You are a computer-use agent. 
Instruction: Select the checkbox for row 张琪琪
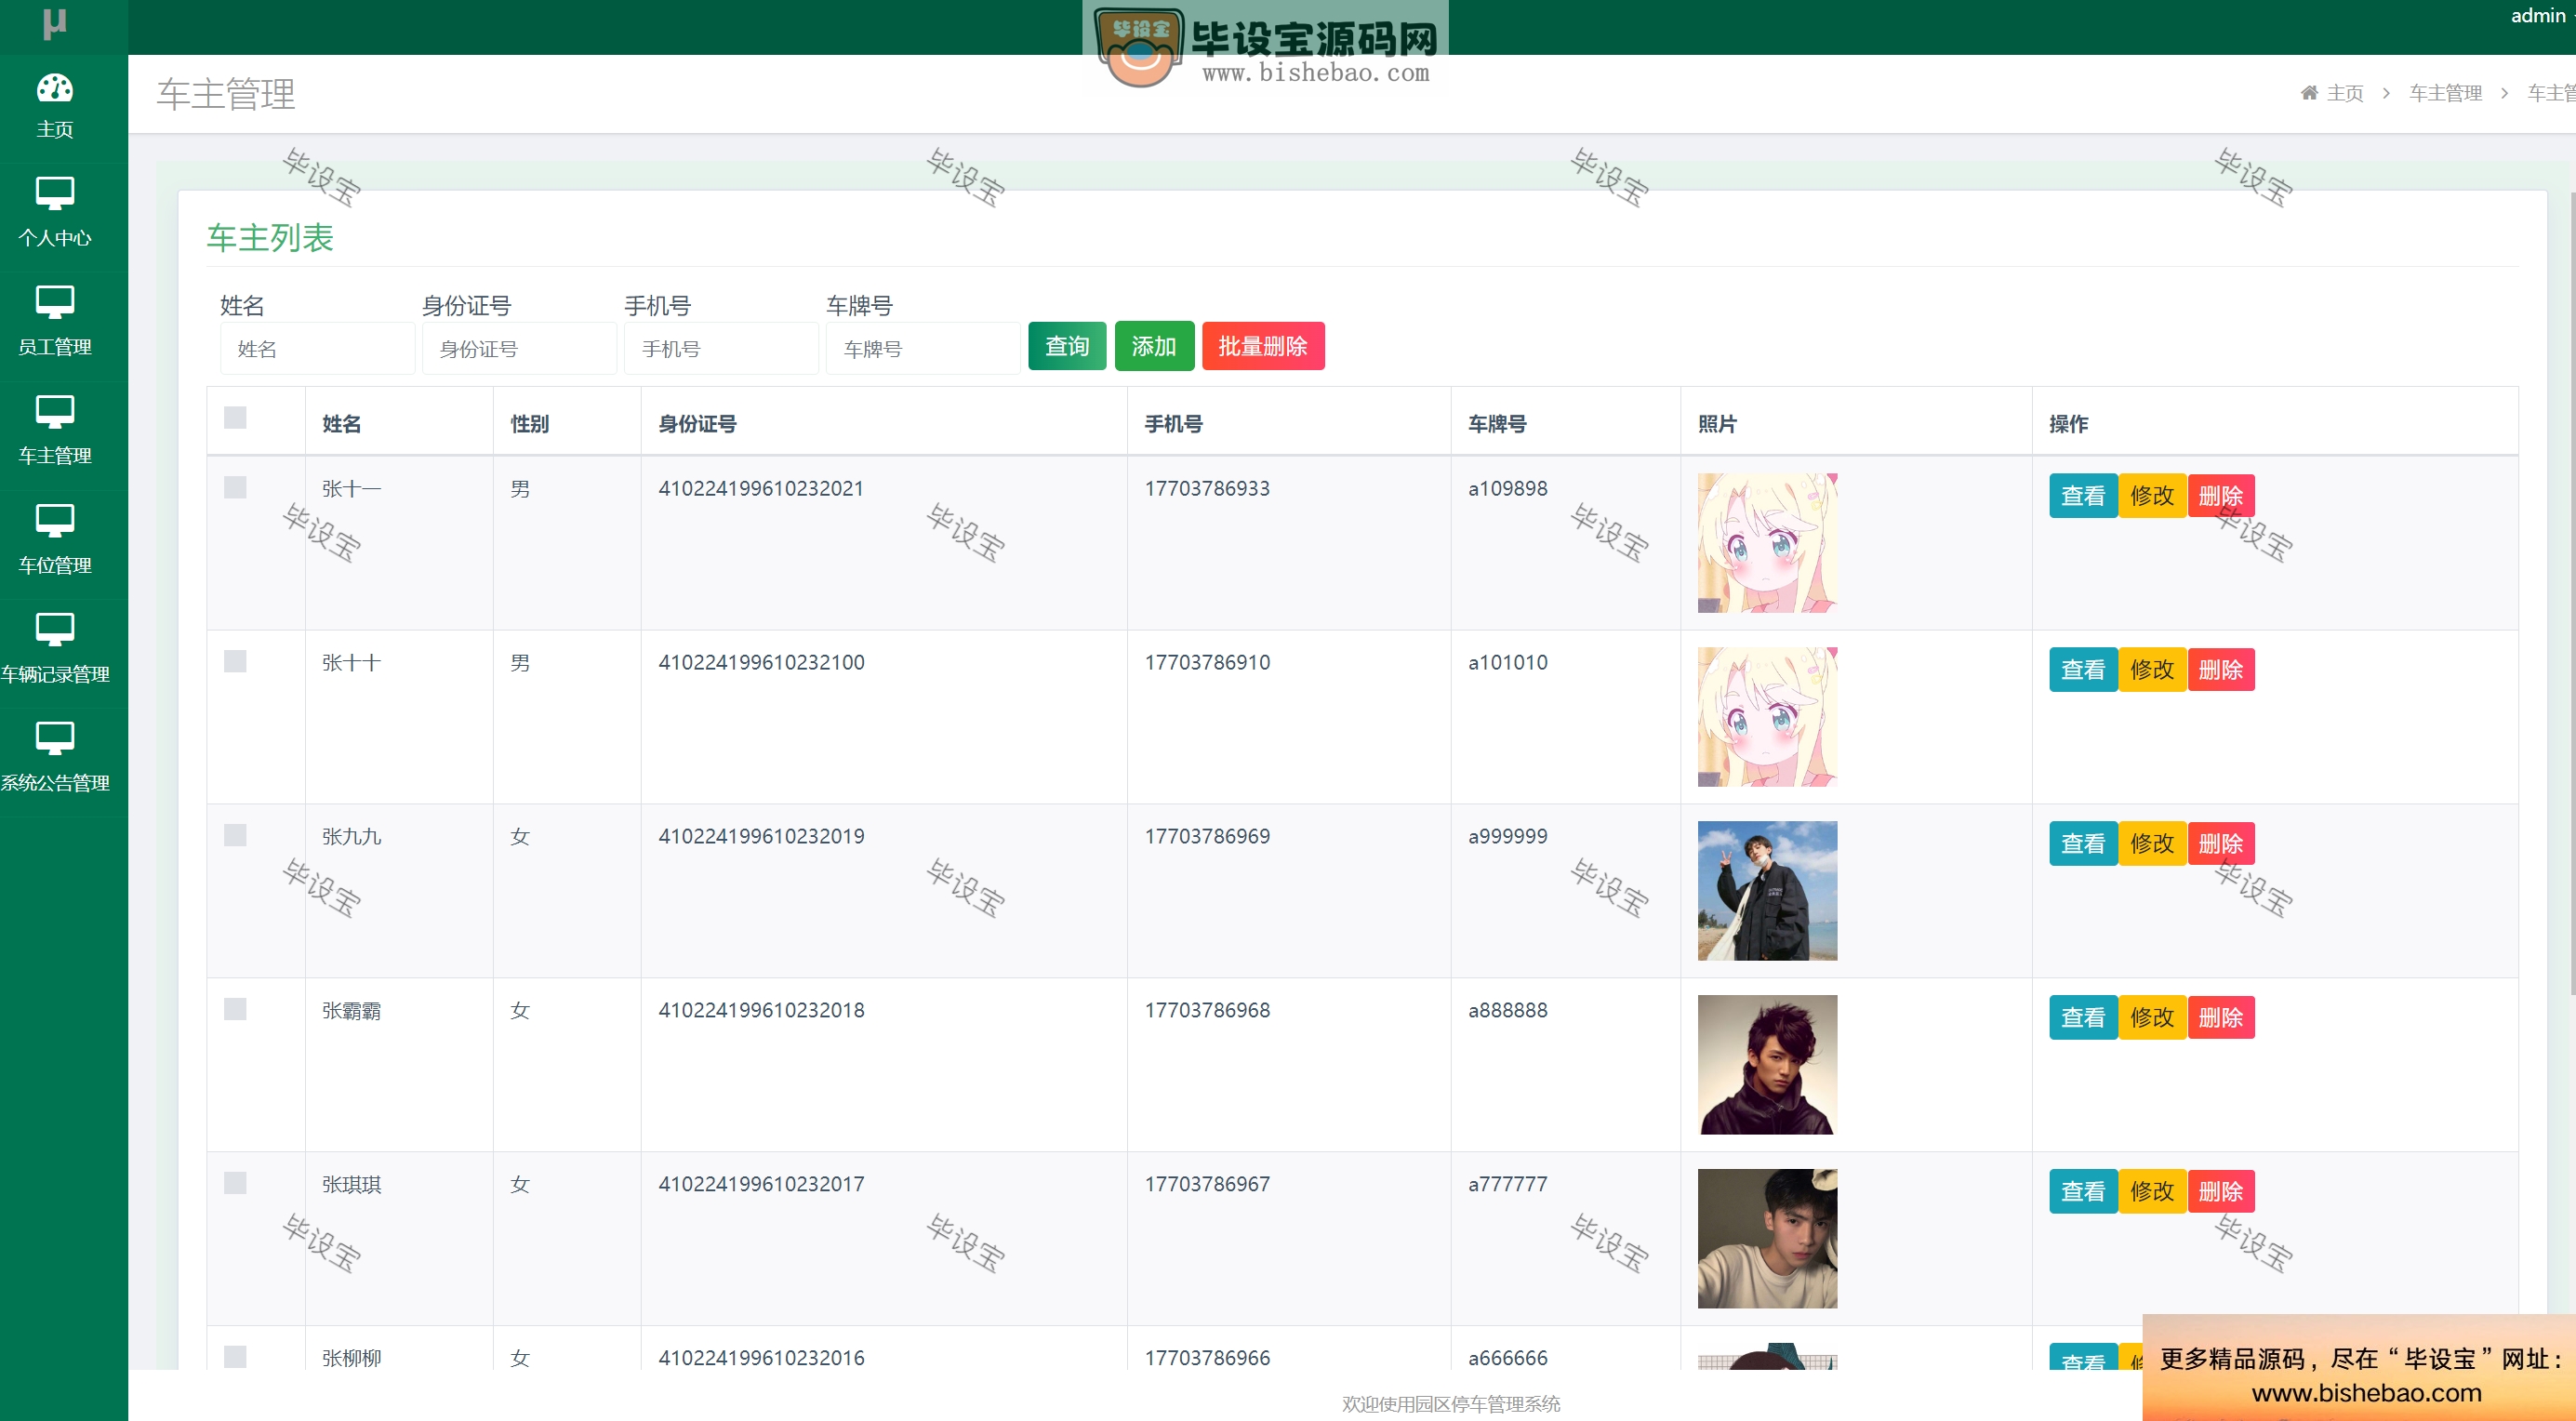click(235, 1183)
